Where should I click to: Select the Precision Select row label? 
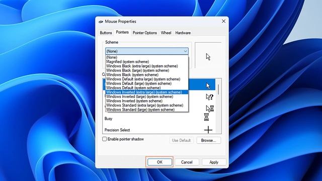tap(117, 130)
